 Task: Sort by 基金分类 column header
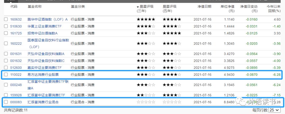coord(78,7)
